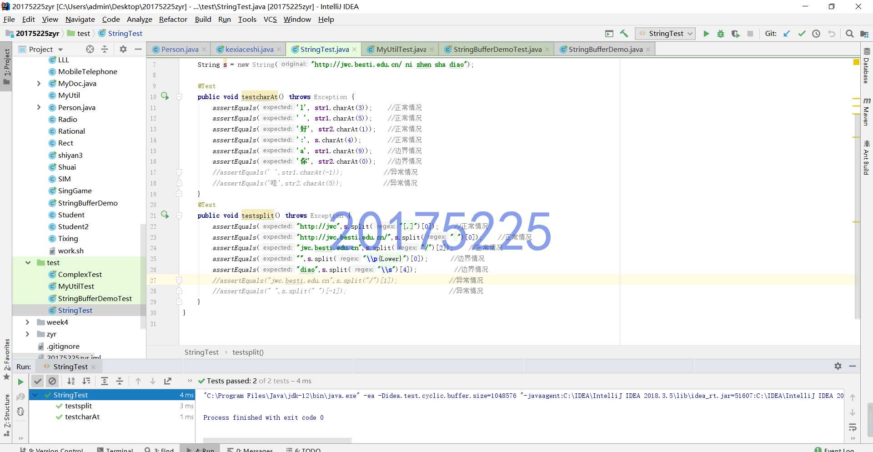The image size is (873, 452).
Task: Hide the Run tool window
Action: coord(853,366)
